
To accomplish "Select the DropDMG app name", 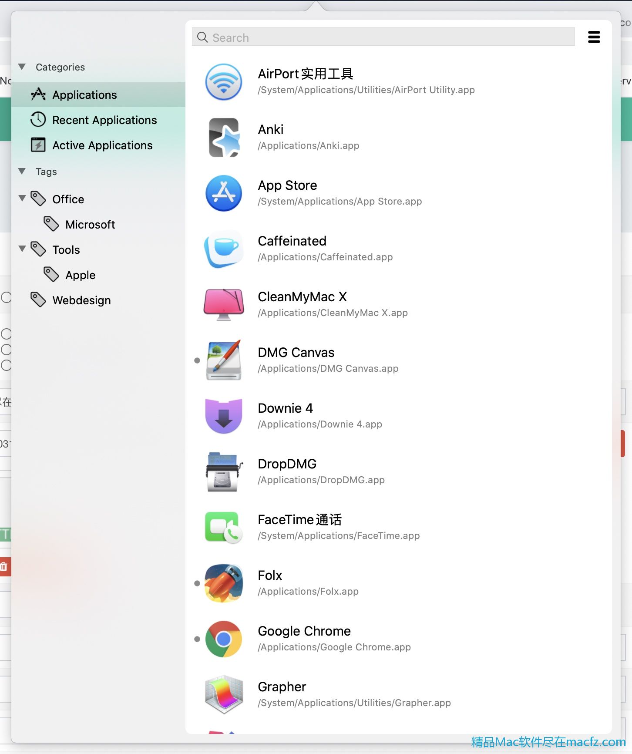I will tap(287, 464).
